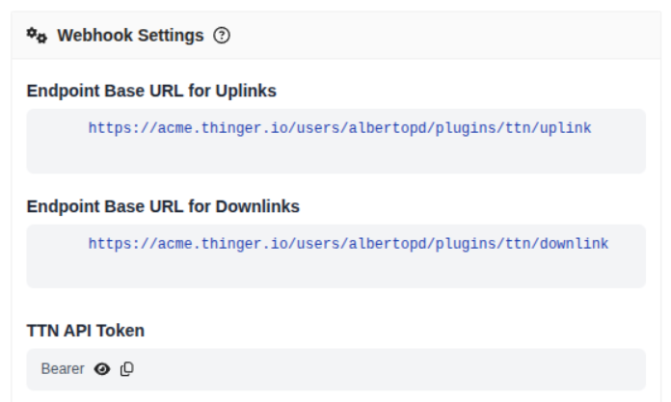This screenshot has width=671, height=402.
Task: Reveal the Bearer token with eye icon
Action: pyautogui.click(x=102, y=369)
